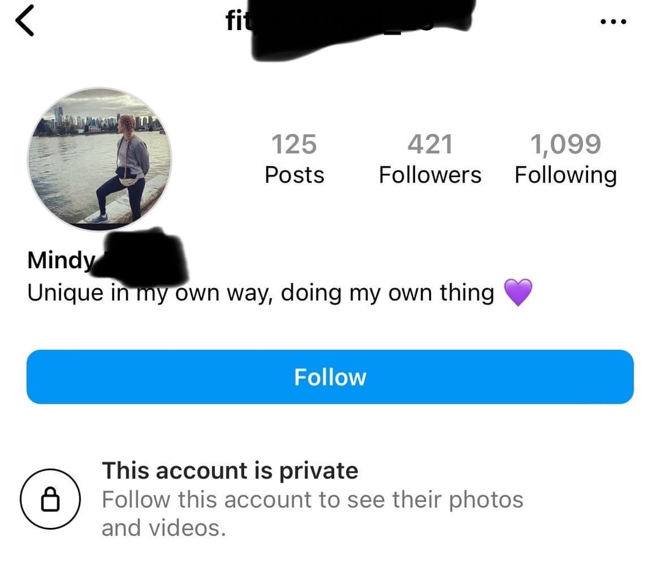Open the three-dot more options menu
Screen dimensions: 661x575
click(x=613, y=21)
